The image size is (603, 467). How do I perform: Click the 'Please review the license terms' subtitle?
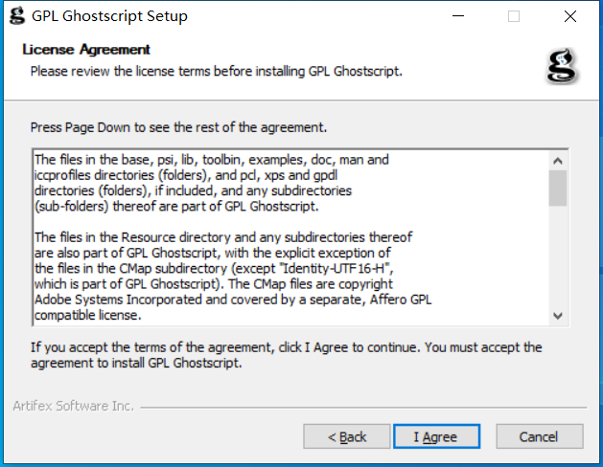(216, 72)
